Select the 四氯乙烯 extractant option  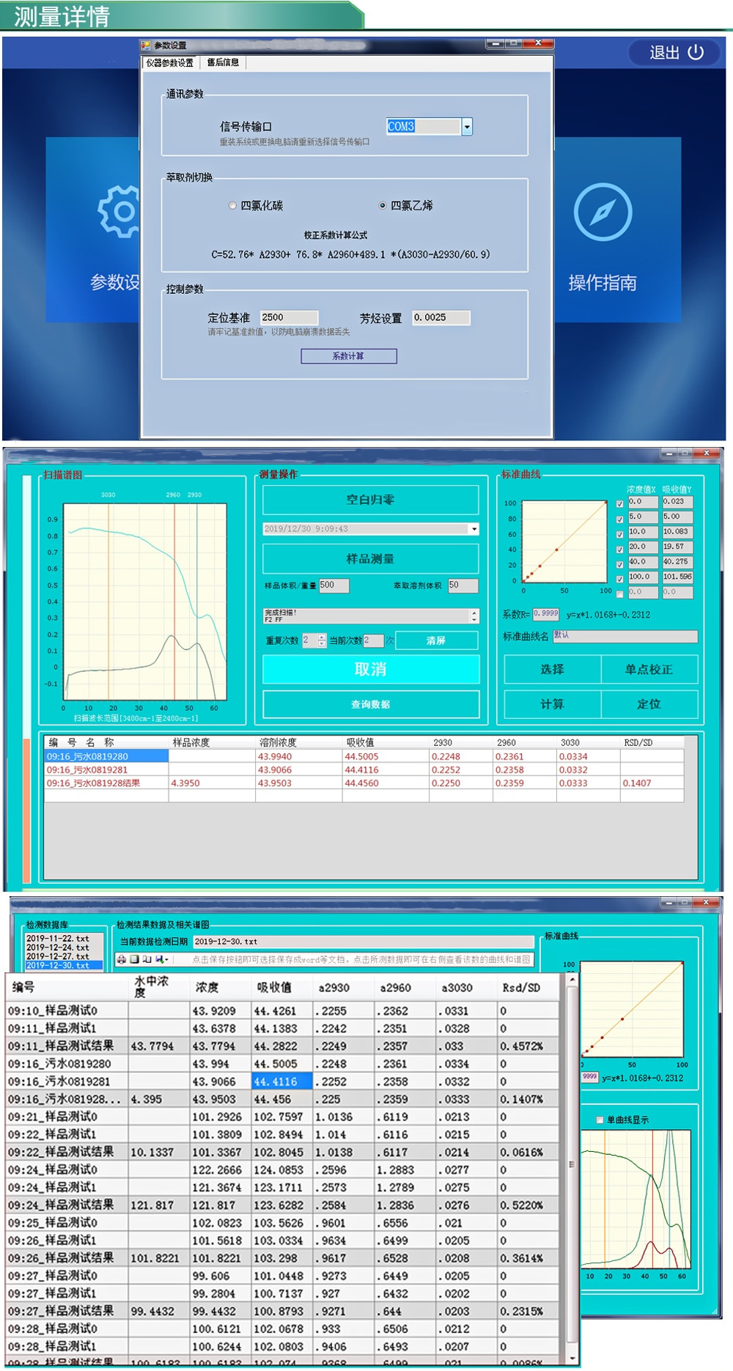(x=383, y=206)
